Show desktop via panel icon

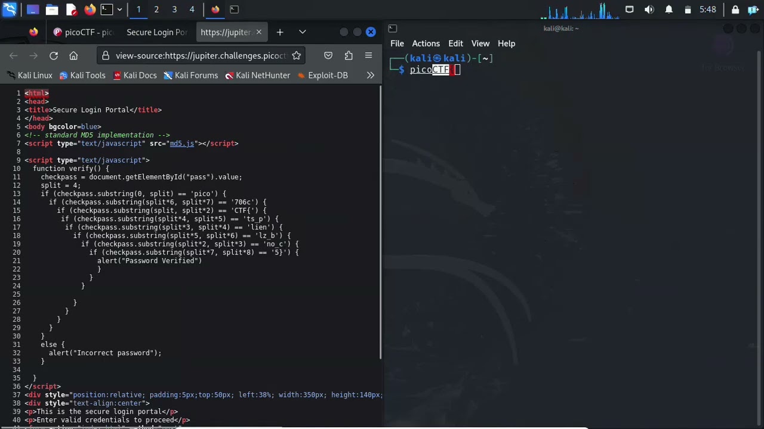pos(33,10)
